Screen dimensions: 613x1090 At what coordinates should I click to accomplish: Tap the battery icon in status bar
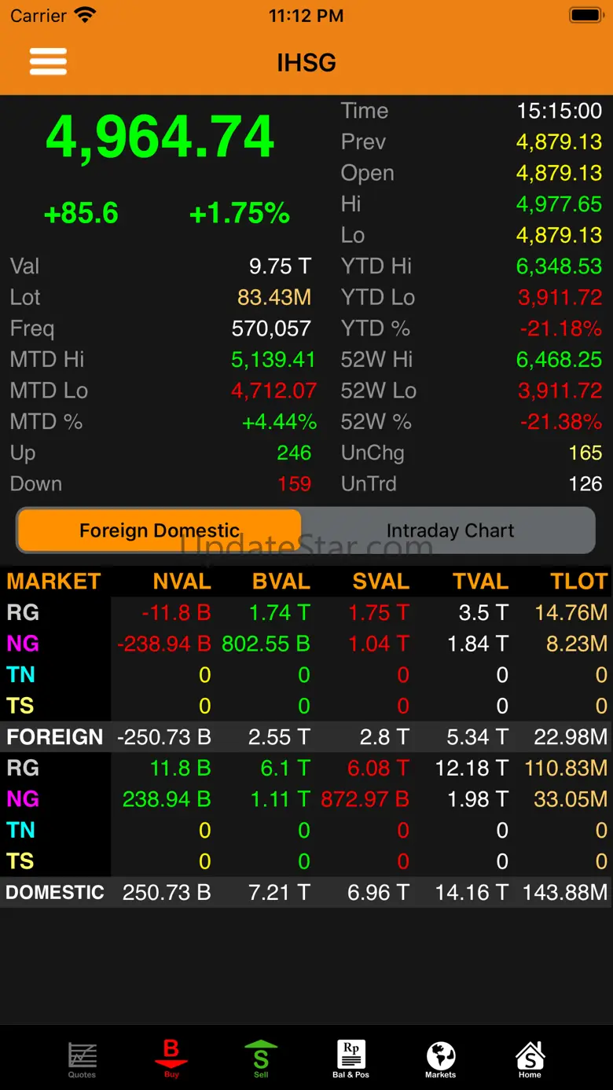(x=585, y=16)
